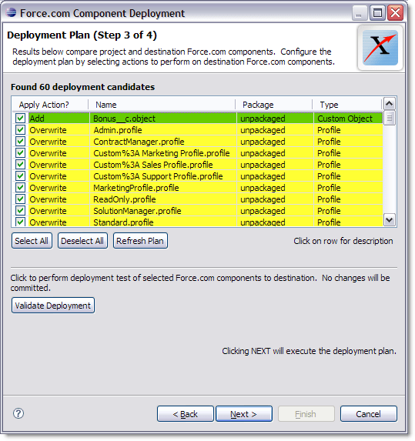This screenshot has height=441, width=415.
Task: Click the Refresh Plan button
Action: pyautogui.click(x=140, y=241)
